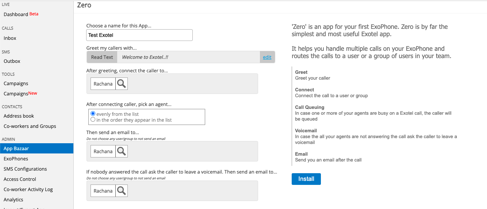Click the 'Zero' page heading
The width and height of the screenshot is (487, 209).
click(84, 5)
